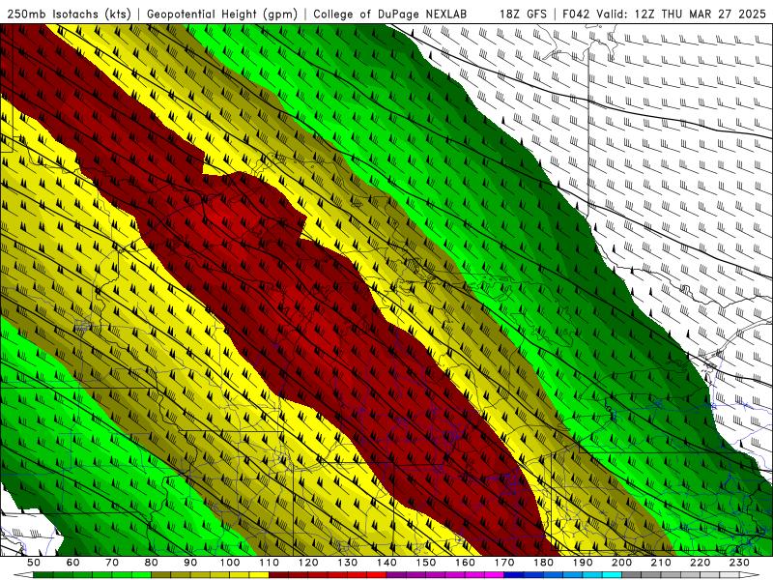Click the '18Z GFS' model run label
Screen dimensions: 773x580
523,14
